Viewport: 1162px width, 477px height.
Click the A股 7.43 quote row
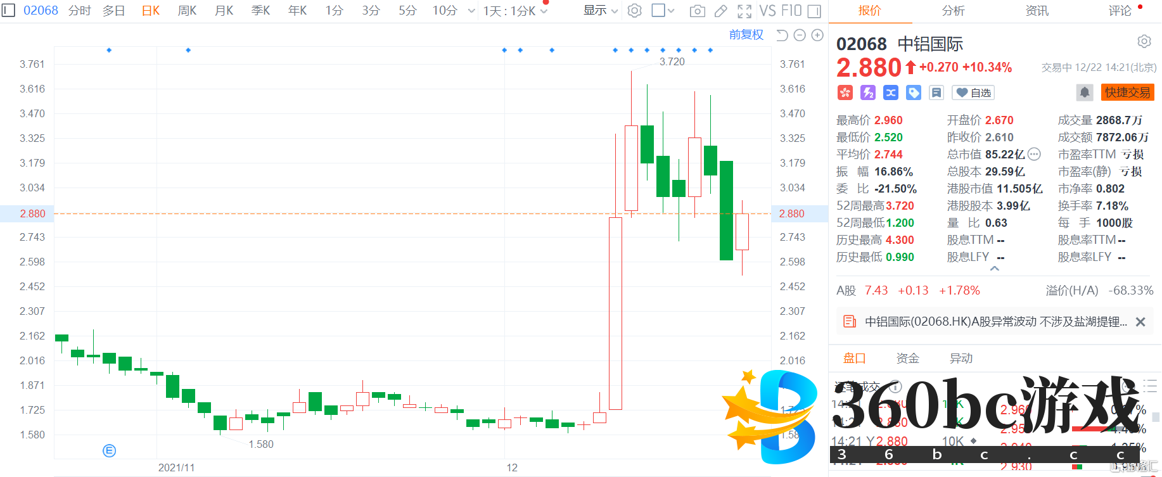(x=908, y=291)
